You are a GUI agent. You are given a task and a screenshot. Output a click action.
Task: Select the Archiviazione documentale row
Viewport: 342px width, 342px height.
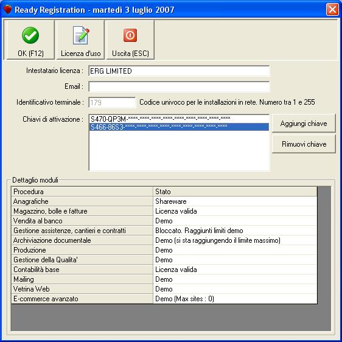point(164,240)
